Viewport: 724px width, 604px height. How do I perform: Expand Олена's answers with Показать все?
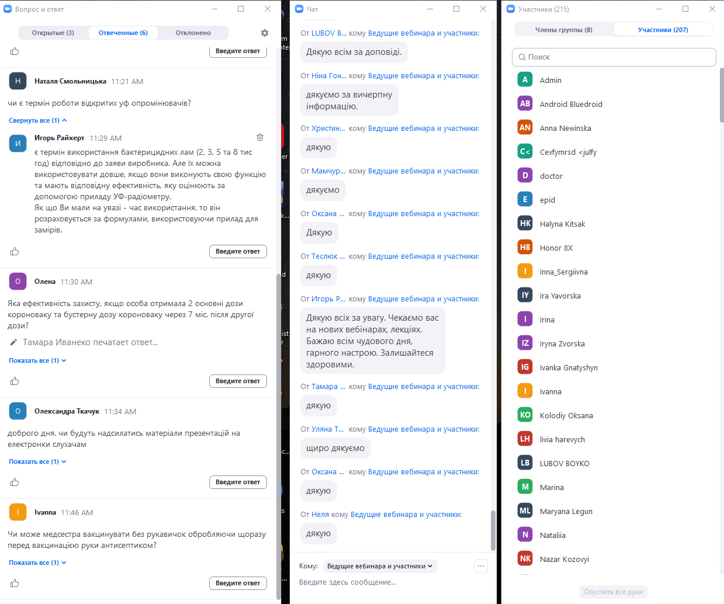point(37,360)
